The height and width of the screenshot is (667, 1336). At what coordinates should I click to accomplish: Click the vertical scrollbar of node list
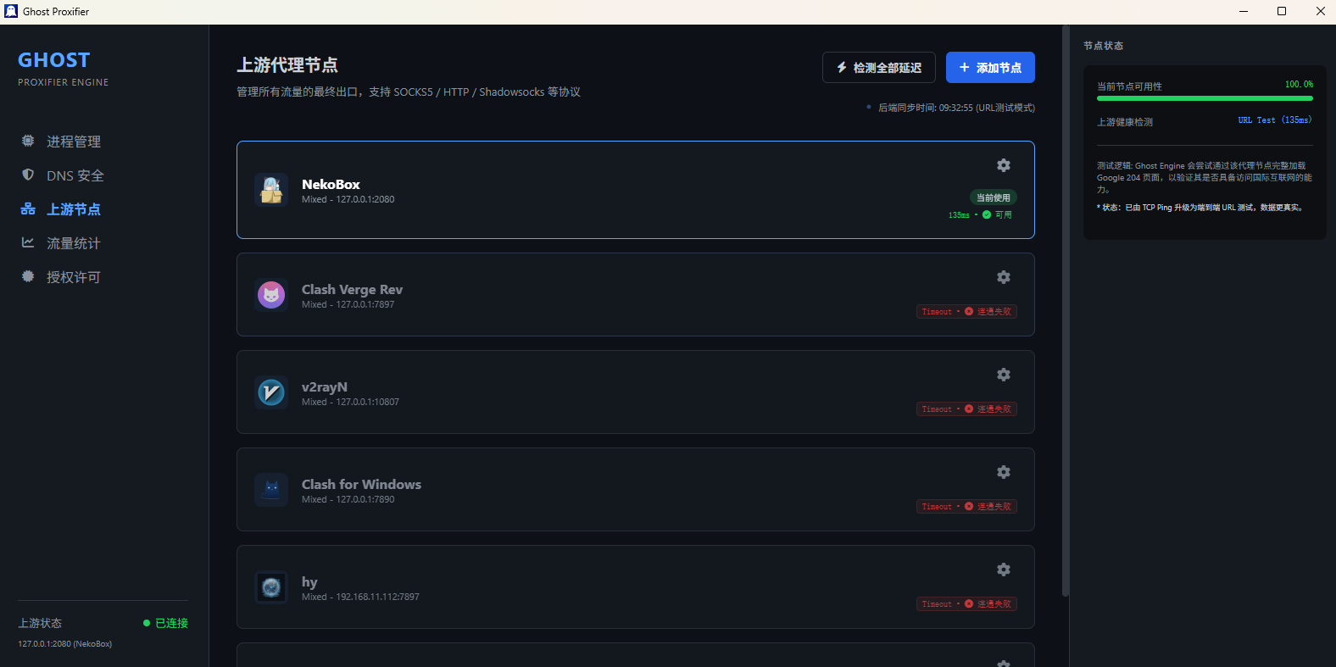point(1066,310)
